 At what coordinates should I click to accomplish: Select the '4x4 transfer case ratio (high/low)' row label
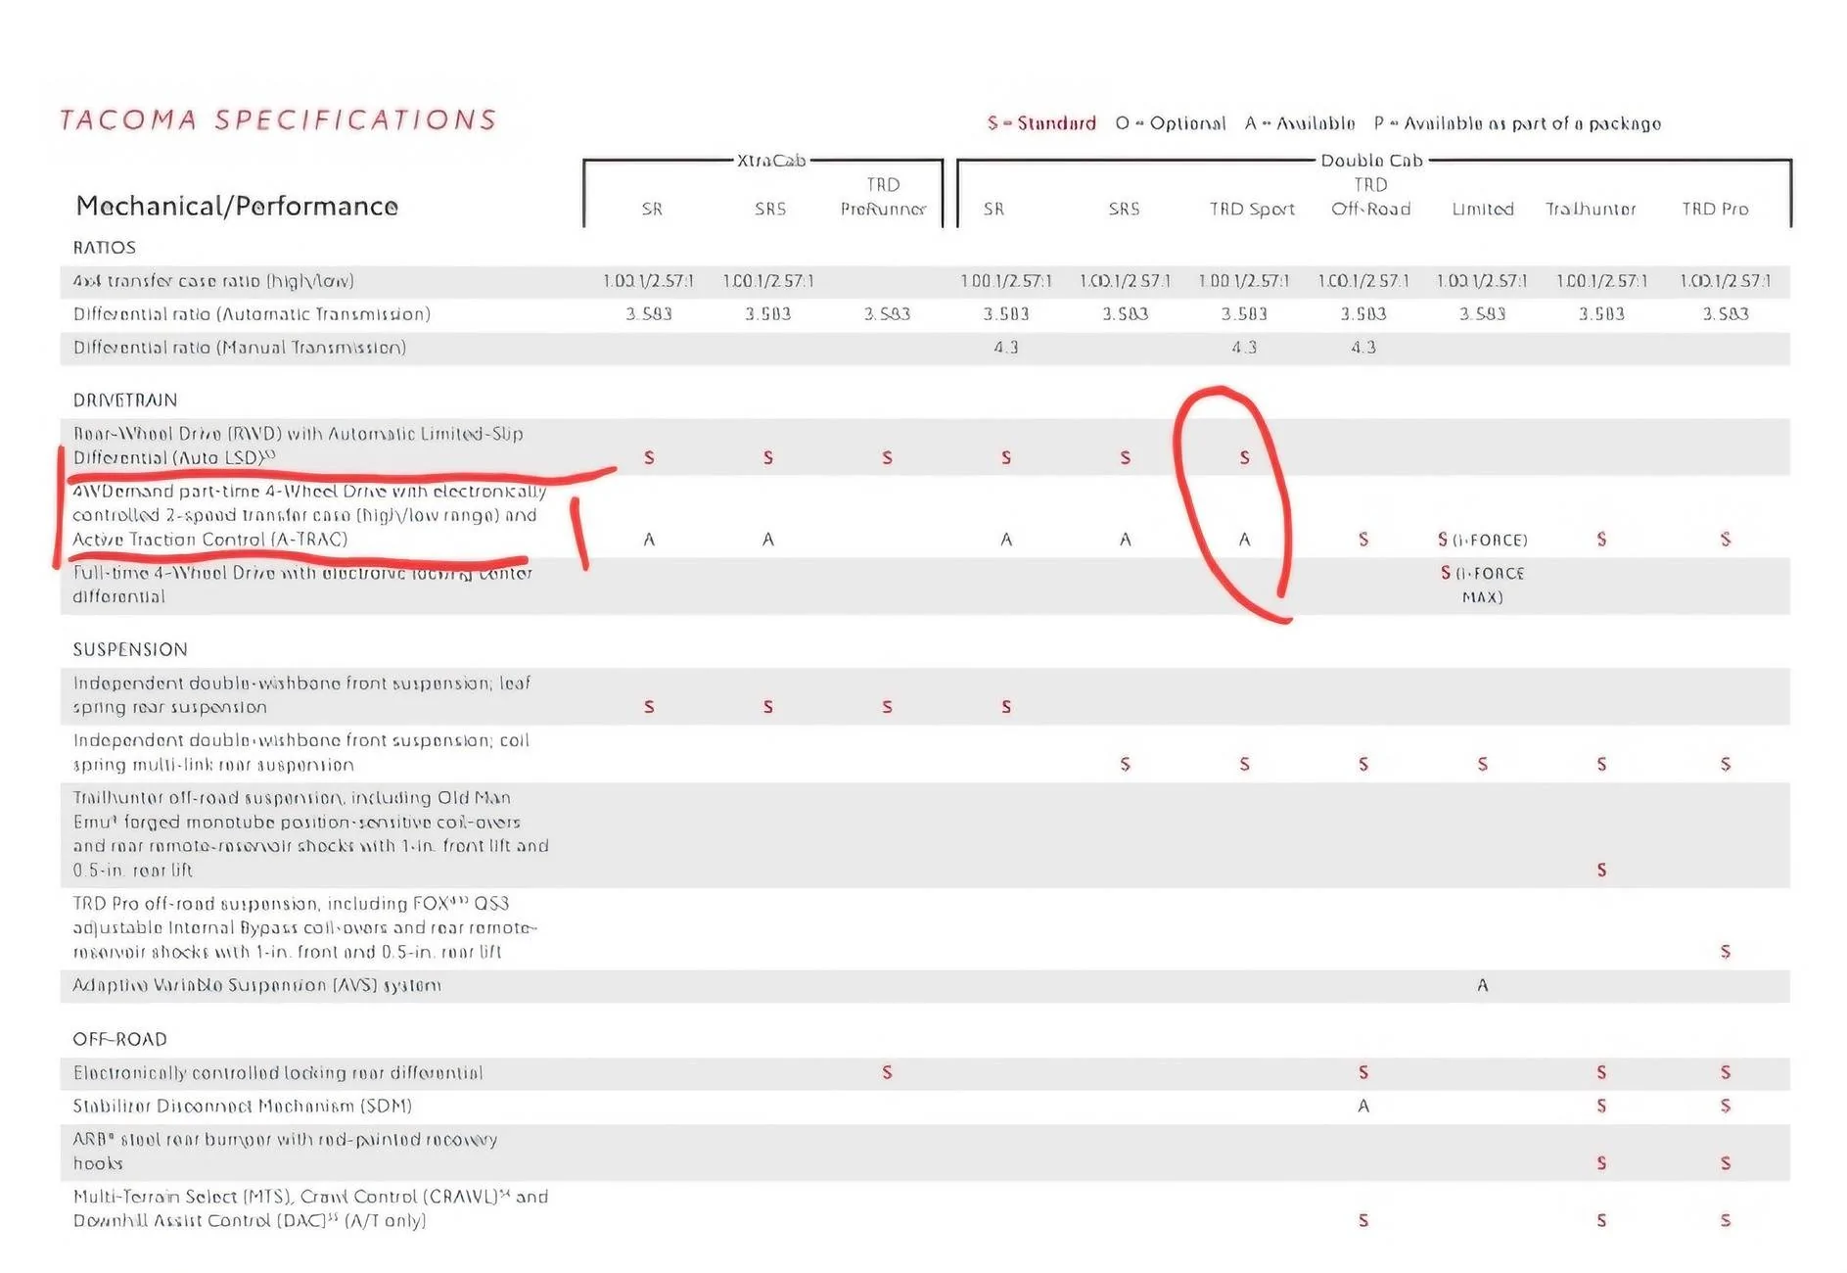[213, 281]
